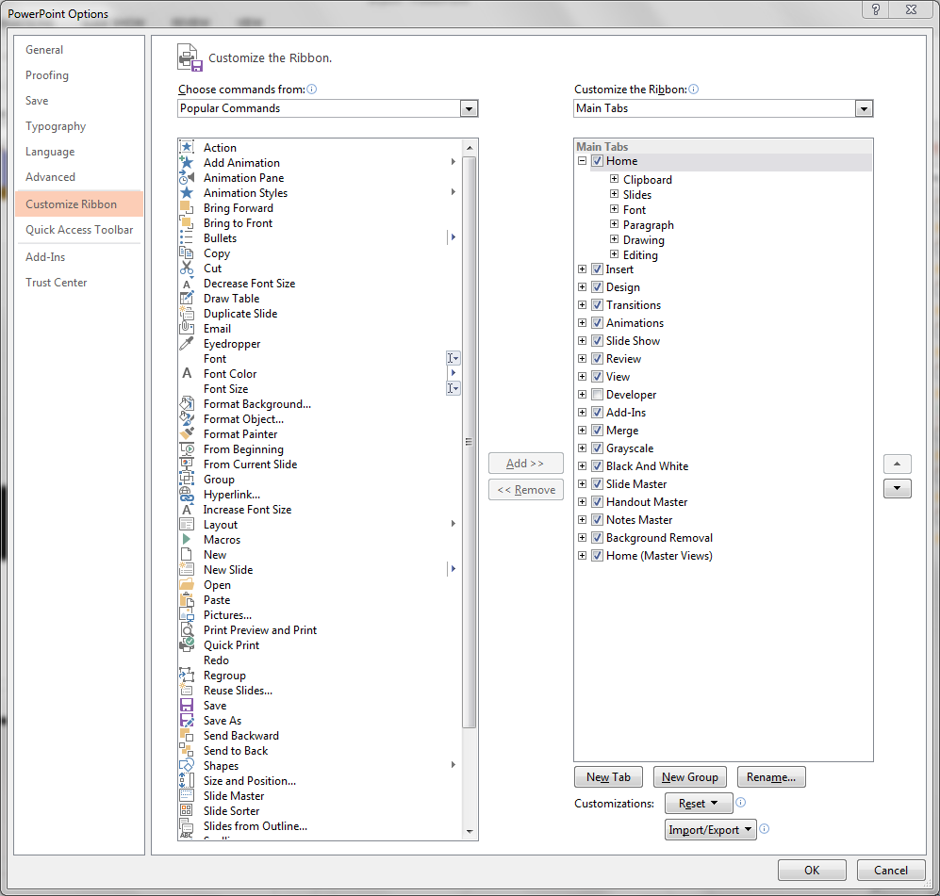Select Quick Access Toolbar category
The width and height of the screenshot is (940, 896).
point(79,229)
